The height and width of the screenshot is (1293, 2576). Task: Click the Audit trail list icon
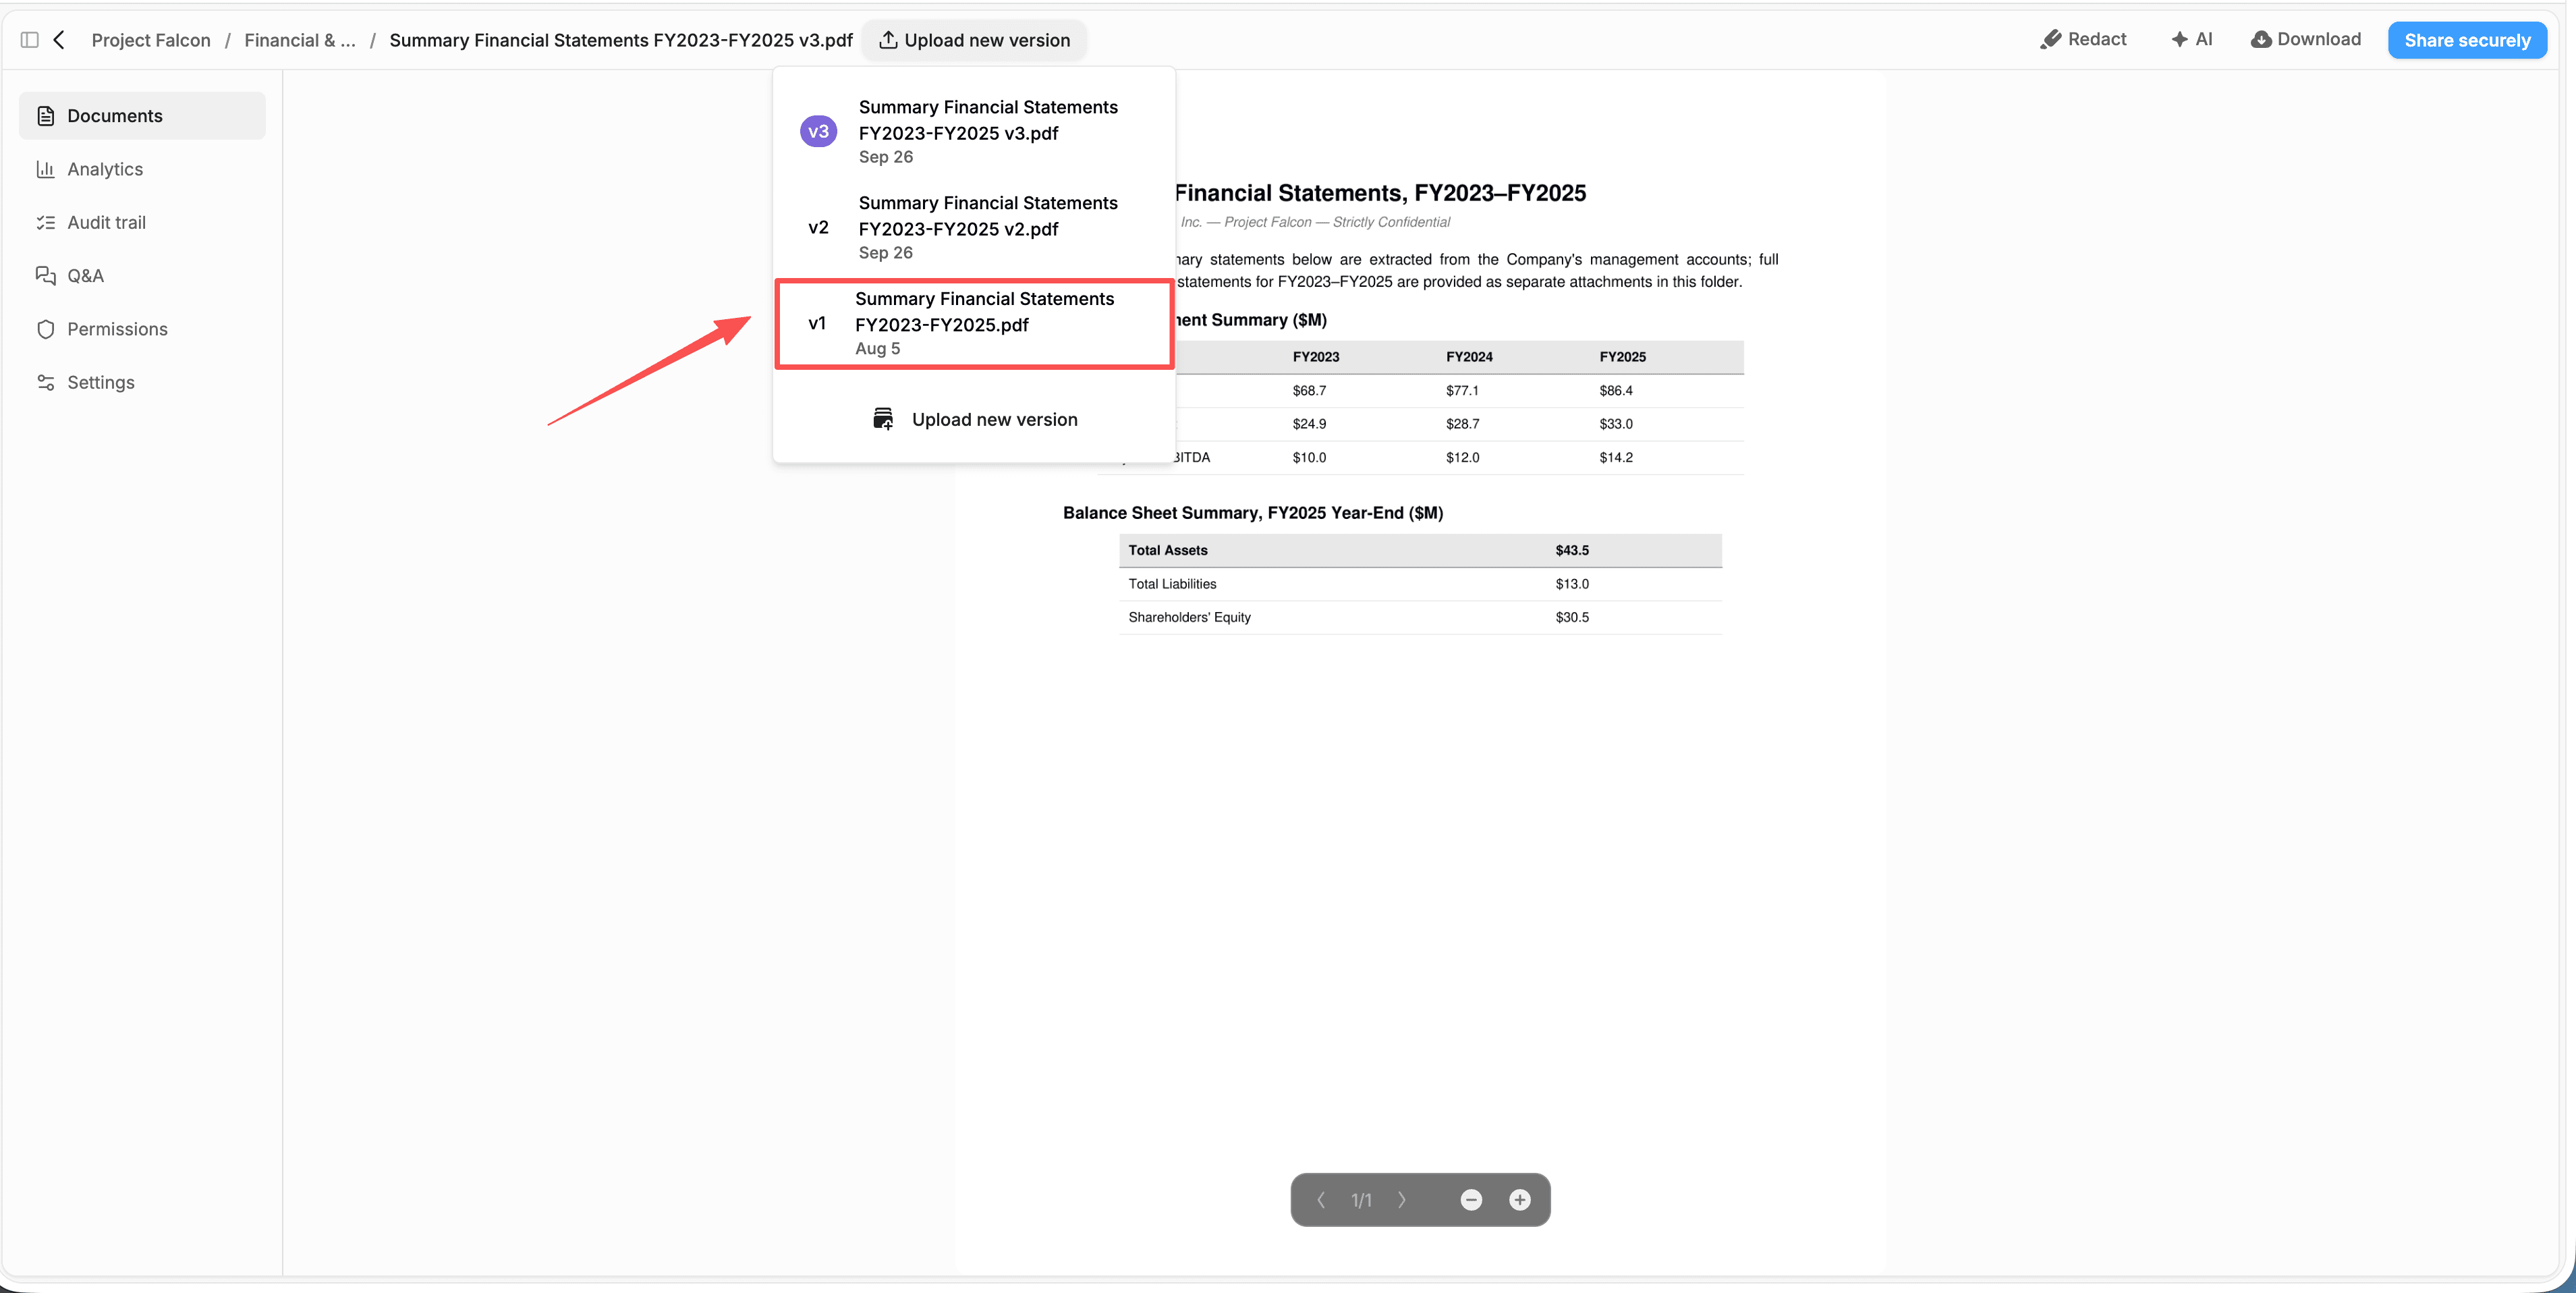(x=45, y=222)
